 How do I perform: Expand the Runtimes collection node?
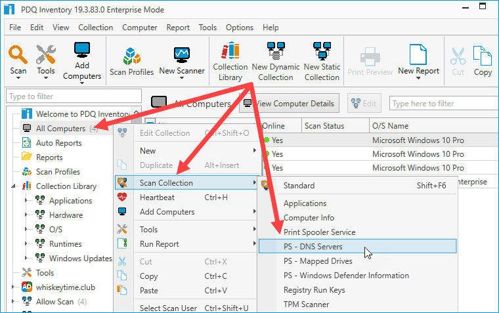tap(26, 243)
